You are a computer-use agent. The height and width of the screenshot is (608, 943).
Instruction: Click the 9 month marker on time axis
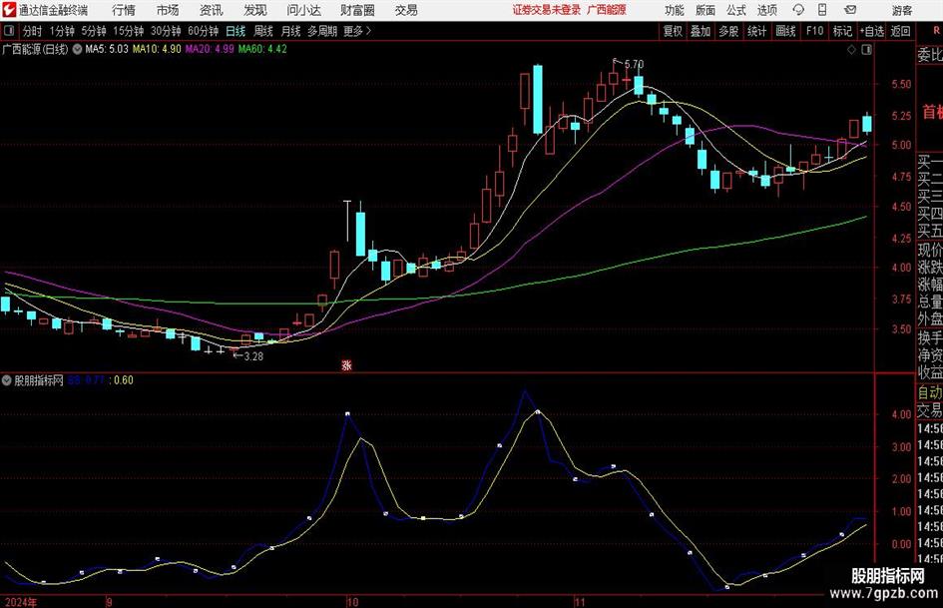point(110,602)
